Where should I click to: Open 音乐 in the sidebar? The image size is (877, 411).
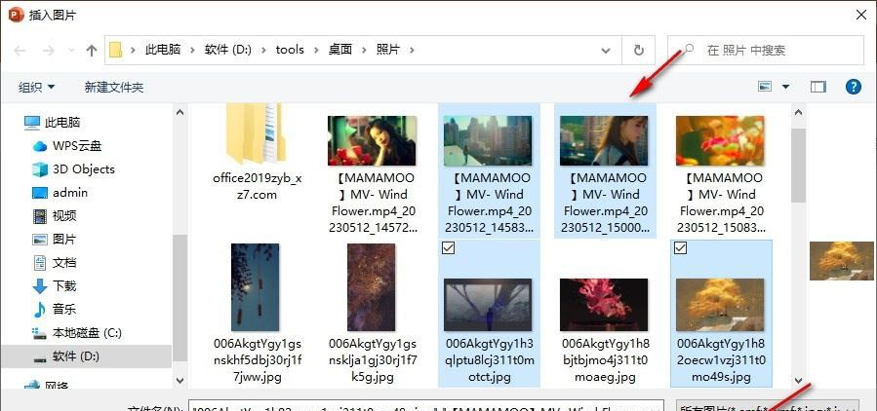pyautogui.click(x=64, y=310)
